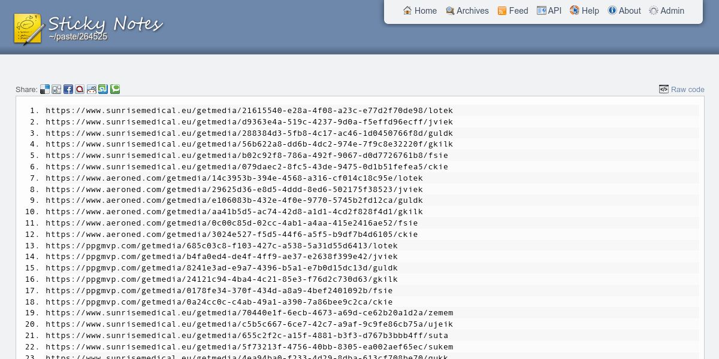The image size is (719, 359).
Task: Click line 17 ppgmvp URL ending fsie
Action: coord(219,291)
